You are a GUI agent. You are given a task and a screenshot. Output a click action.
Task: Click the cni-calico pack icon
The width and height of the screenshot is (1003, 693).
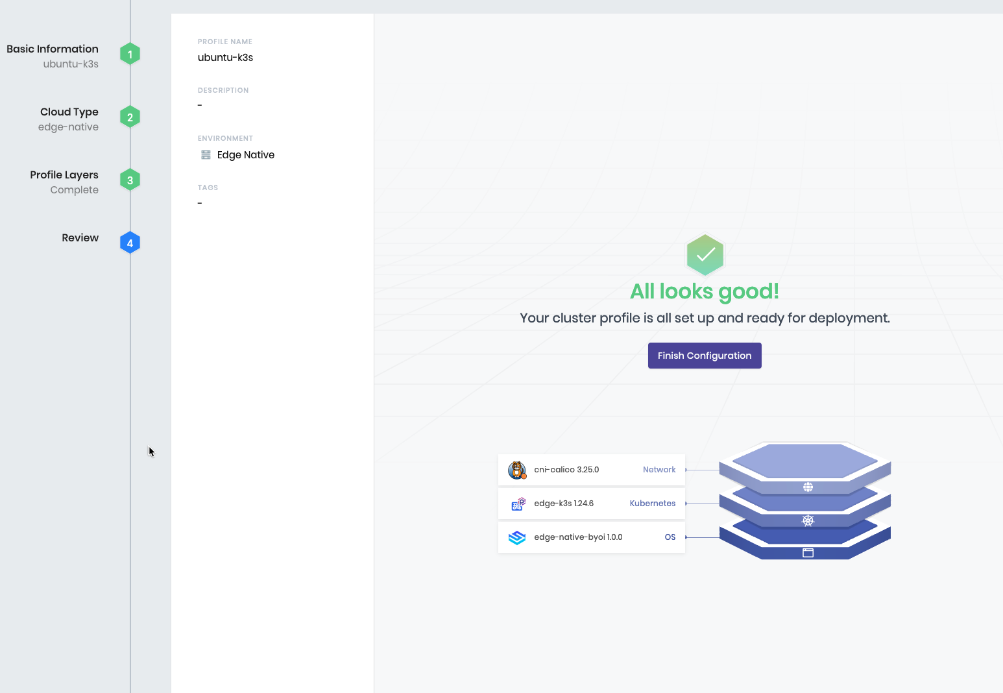tap(517, 470)
